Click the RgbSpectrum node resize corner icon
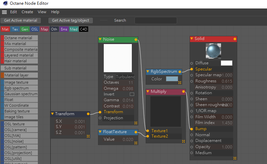This screenshot has height=164, width=267. (180, 83)
